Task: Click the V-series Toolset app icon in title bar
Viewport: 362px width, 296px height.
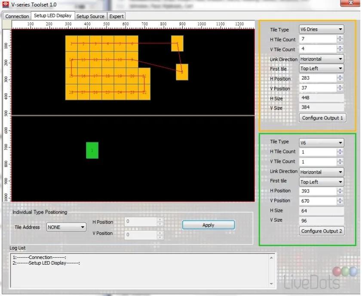Action: 6,4
